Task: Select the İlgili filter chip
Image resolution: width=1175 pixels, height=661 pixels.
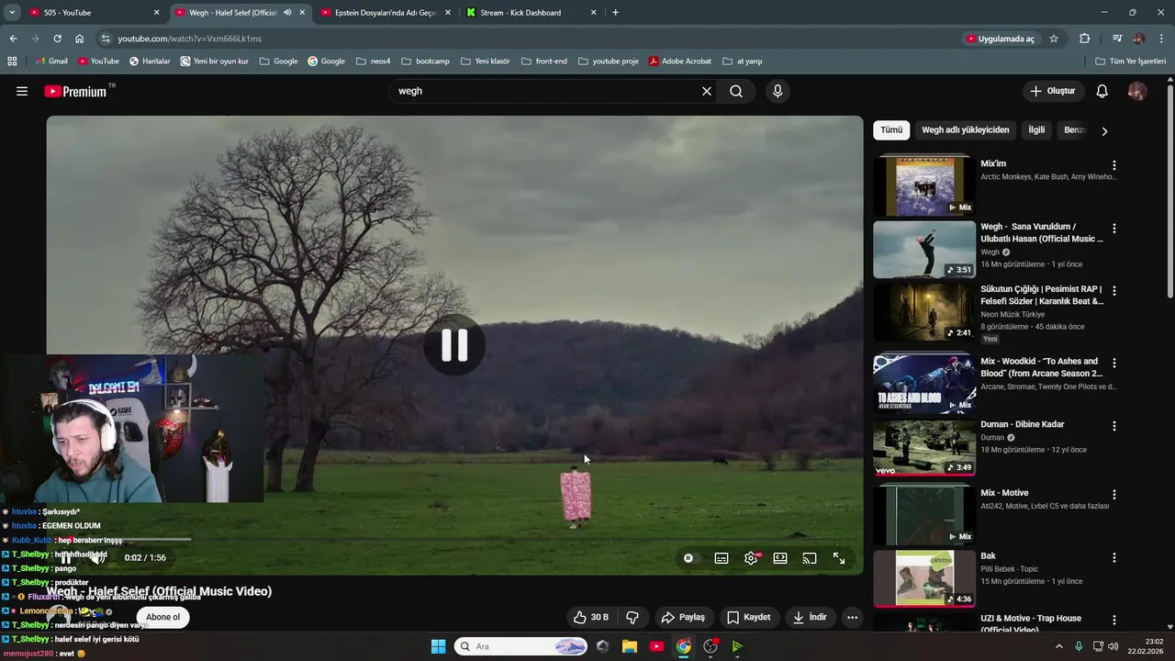Action: click(1036, 130)
